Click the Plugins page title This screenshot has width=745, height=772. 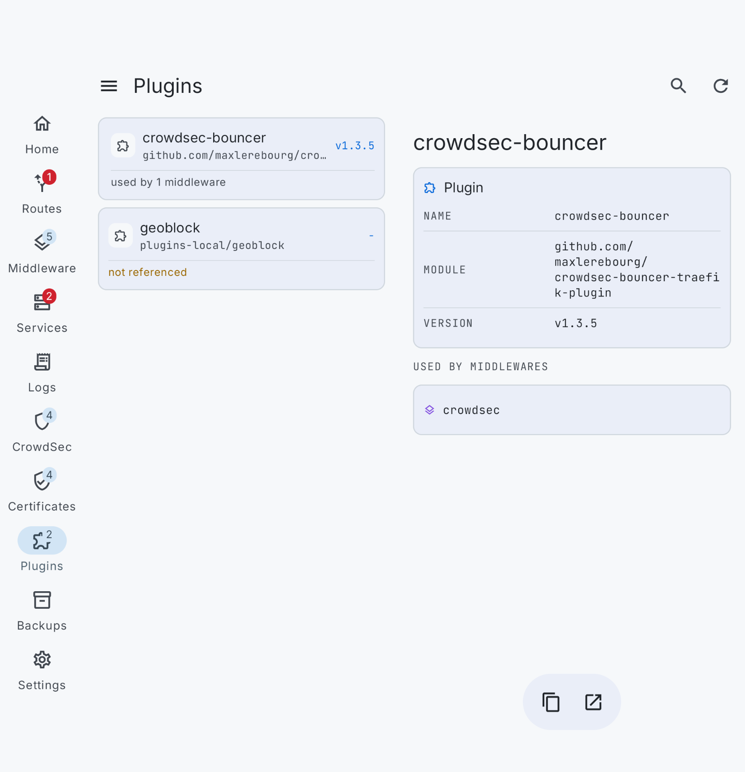click(x=168, y=86)
